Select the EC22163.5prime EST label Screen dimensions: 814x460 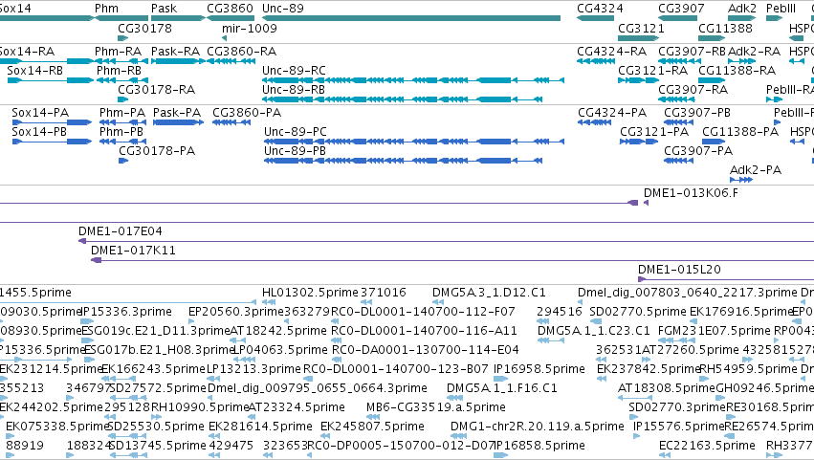(707, 447)
